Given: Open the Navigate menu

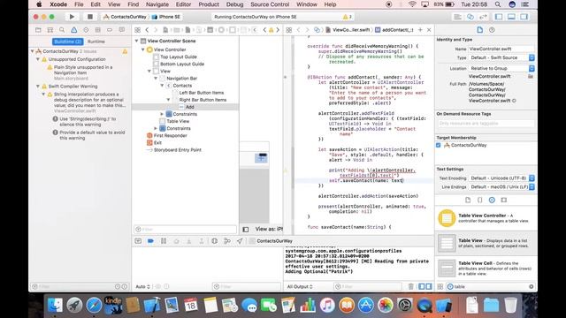Looking at the screenshot, I should [x=157, y=4].
